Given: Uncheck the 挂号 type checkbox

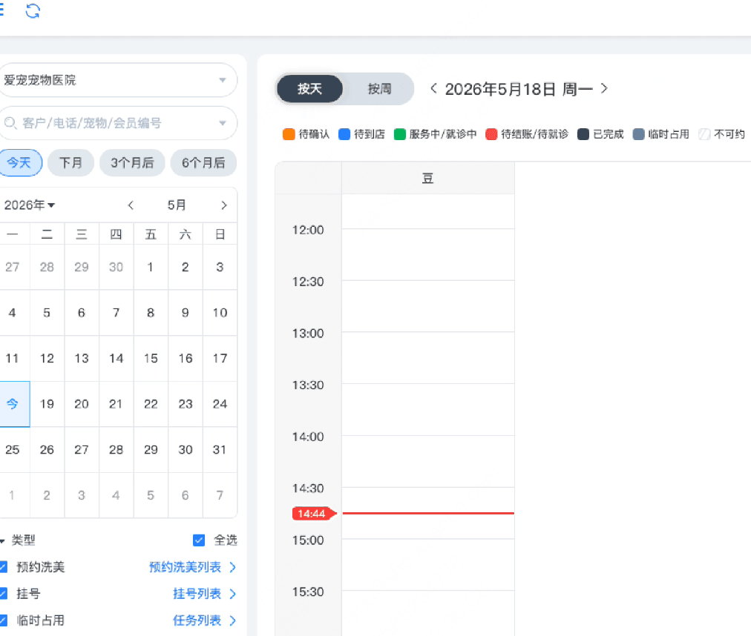Looking at the screenshot, I should pyautogui.click(x=2, y=594).
